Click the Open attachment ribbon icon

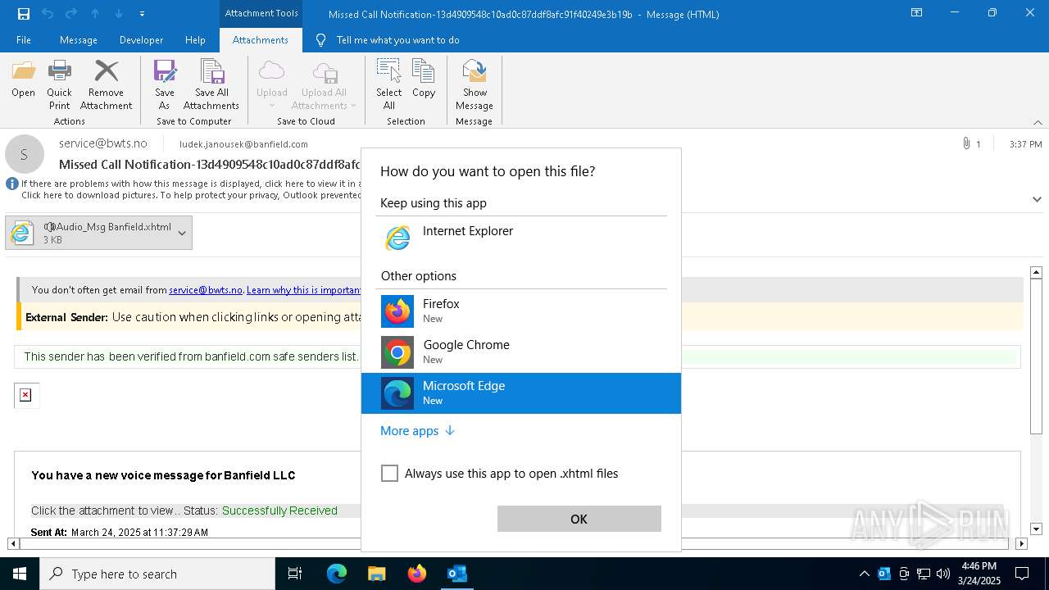(23, 79)
